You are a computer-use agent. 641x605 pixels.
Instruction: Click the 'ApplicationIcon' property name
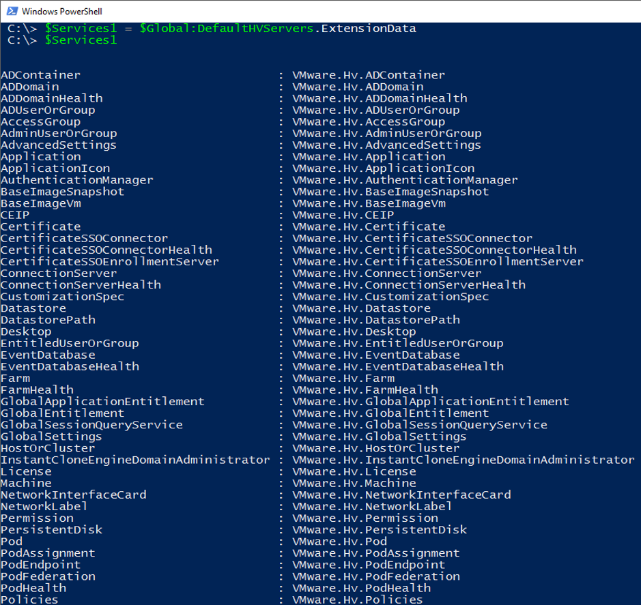[55, 168]
